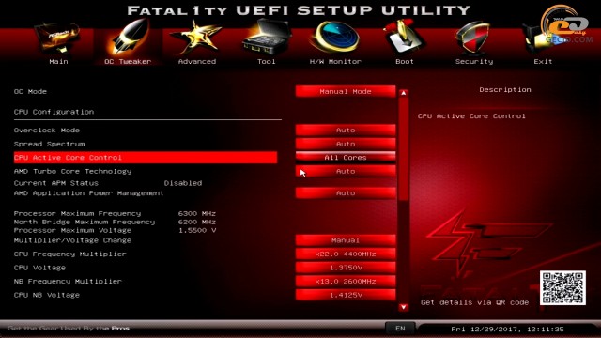Select the NB Frequency Multiplier label
Image resolution: width=601 pixels, height=338 pixels.
68,281
